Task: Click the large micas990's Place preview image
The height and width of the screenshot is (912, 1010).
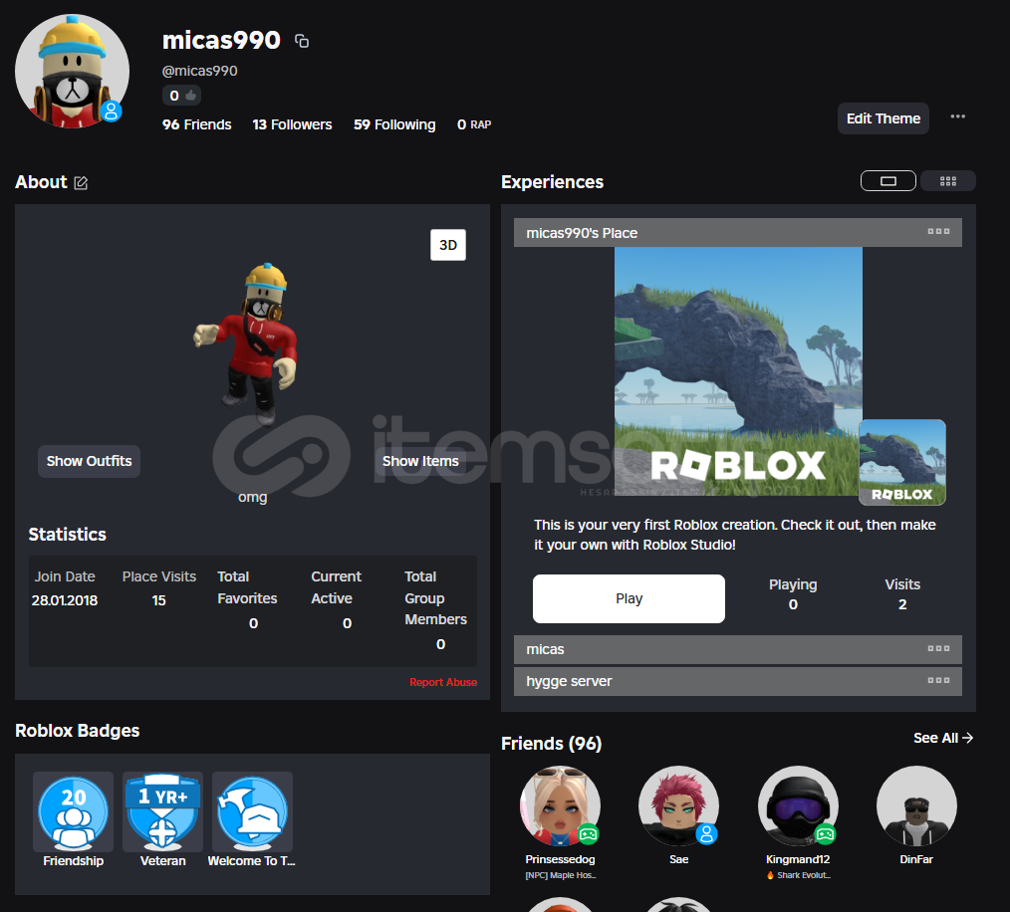Action: (738, 371)
